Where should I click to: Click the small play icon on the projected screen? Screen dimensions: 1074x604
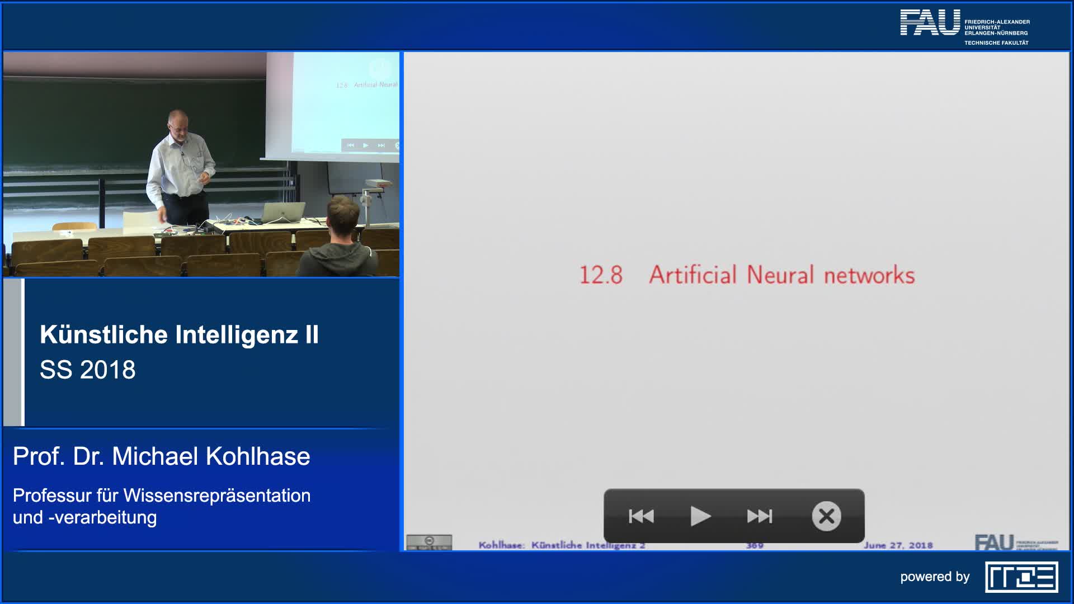coord(366,145)
